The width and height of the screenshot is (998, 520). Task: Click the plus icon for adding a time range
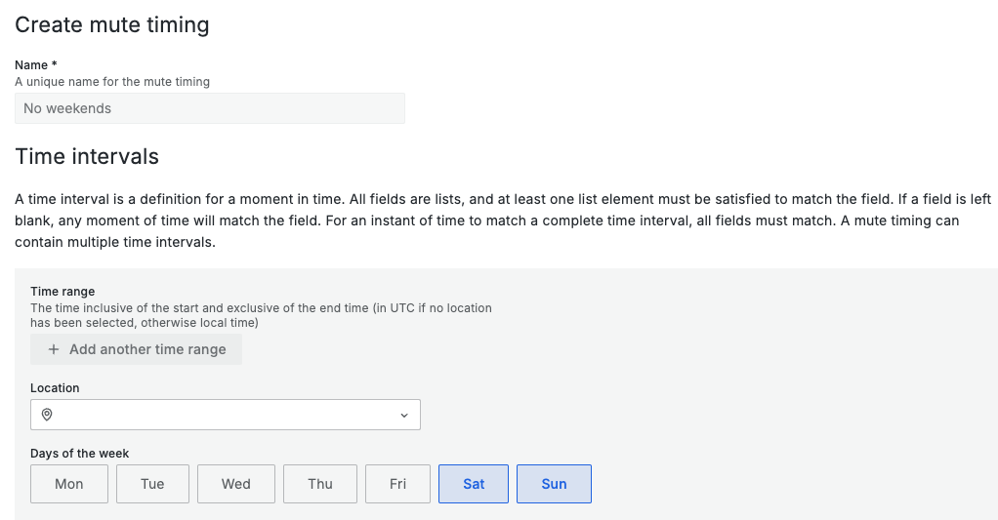(x=54, y=349)
